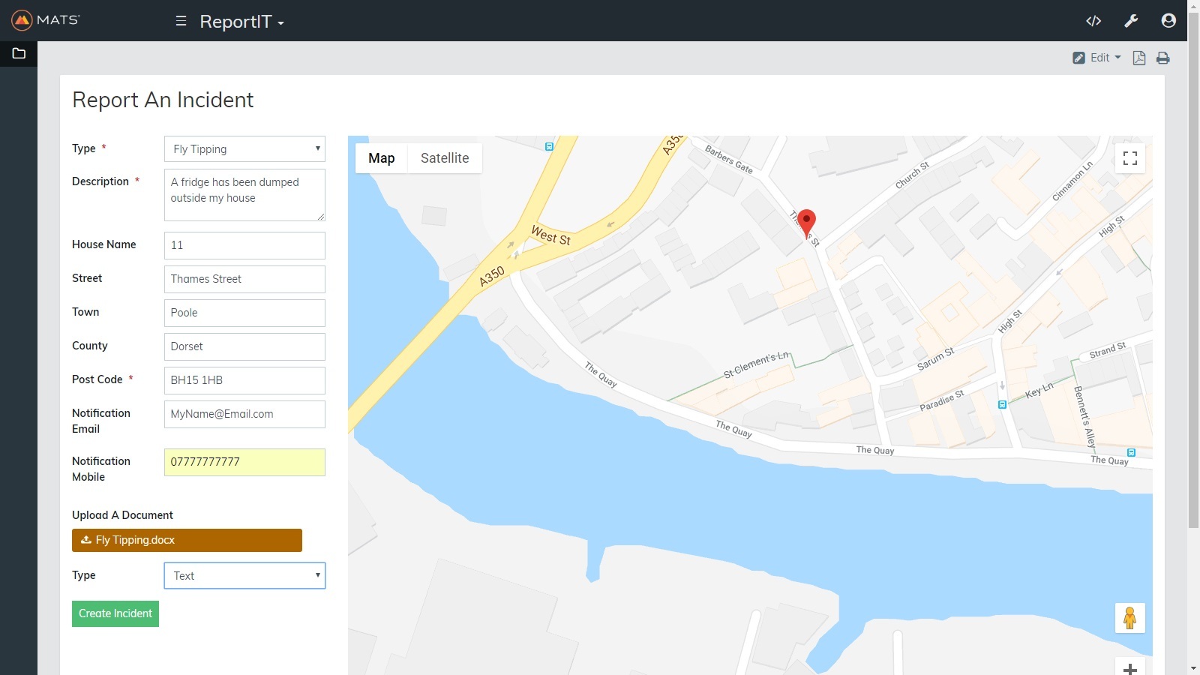The width and height of the screenshot is (1200, 675).
Task: Click the Create Incident button
Action: click(115, 613)
